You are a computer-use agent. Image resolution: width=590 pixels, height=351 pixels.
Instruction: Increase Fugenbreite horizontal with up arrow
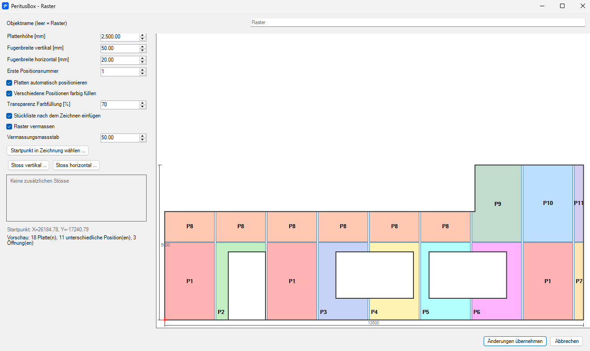click(x=143, y=58)
